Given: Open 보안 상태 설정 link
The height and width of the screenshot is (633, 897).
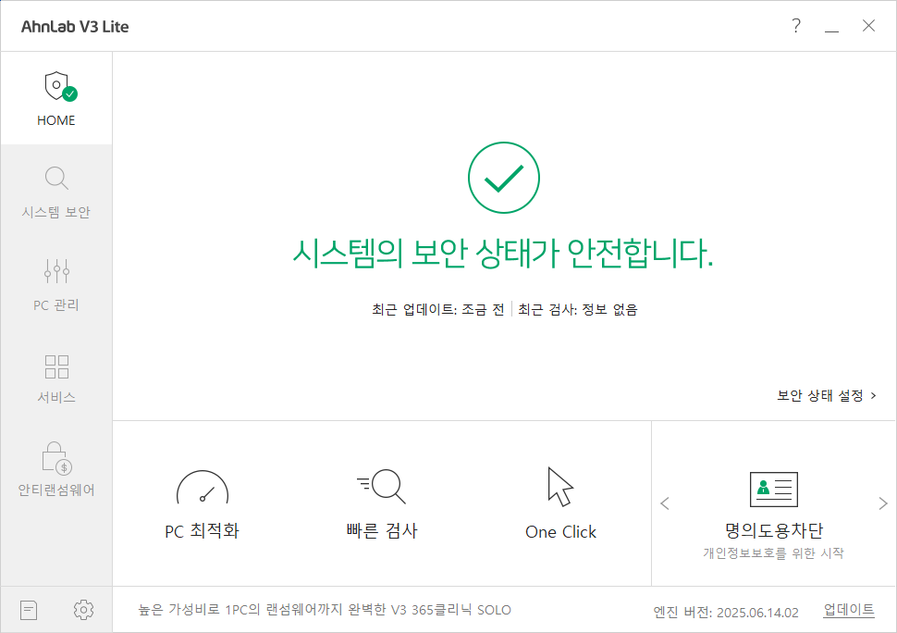Looking at the screenshot, I should pyautogui.click(x=827, y=395).
